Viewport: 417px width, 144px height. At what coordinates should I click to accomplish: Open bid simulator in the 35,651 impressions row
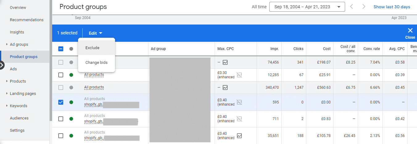pos(239,135)
